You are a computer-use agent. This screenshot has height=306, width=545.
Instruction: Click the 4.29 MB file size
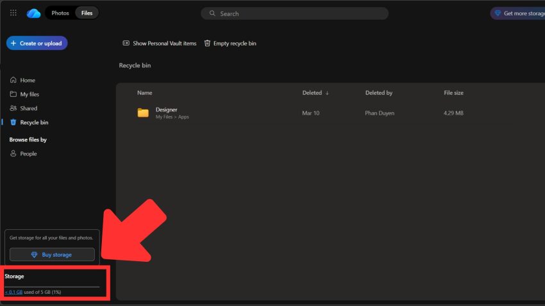tap(453, 113)
